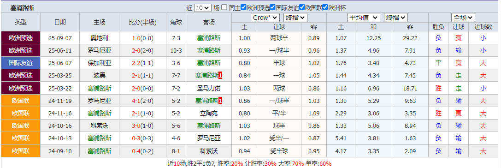The height and width of the screenshot is (168, 501).
Task: Open the 终指 dropdown next to Crow*
Action: [x=295, y=18]
